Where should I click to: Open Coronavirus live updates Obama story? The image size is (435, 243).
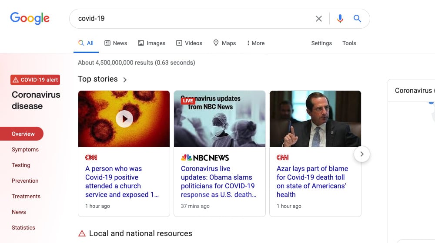pos(219,181)
